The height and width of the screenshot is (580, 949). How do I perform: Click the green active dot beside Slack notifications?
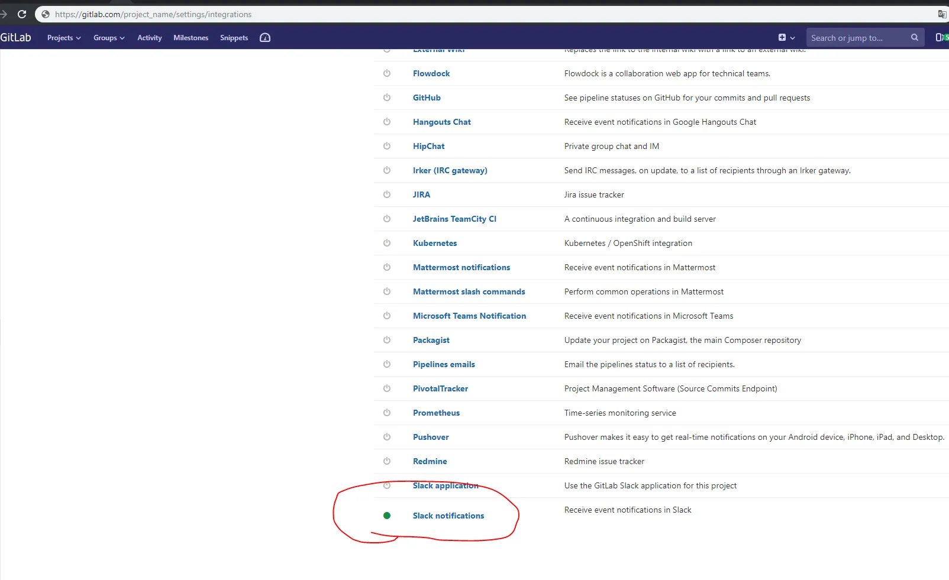[387, 516]
